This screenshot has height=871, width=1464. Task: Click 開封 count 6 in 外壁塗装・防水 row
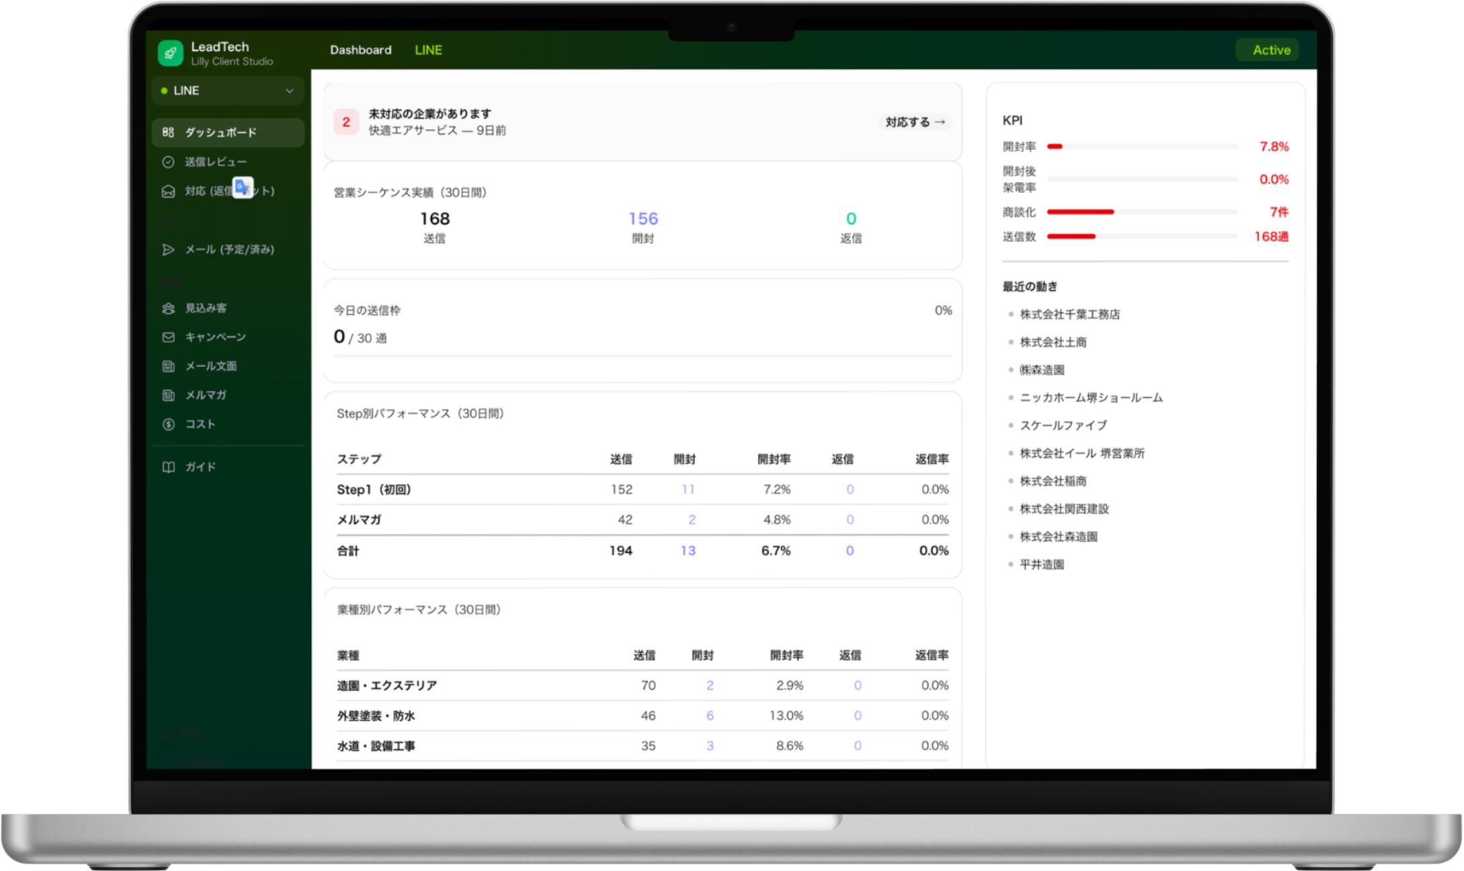click(710, 716)
